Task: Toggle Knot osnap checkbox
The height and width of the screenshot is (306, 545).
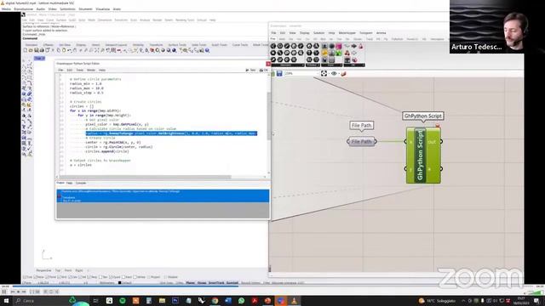Action: pos(123,277)
